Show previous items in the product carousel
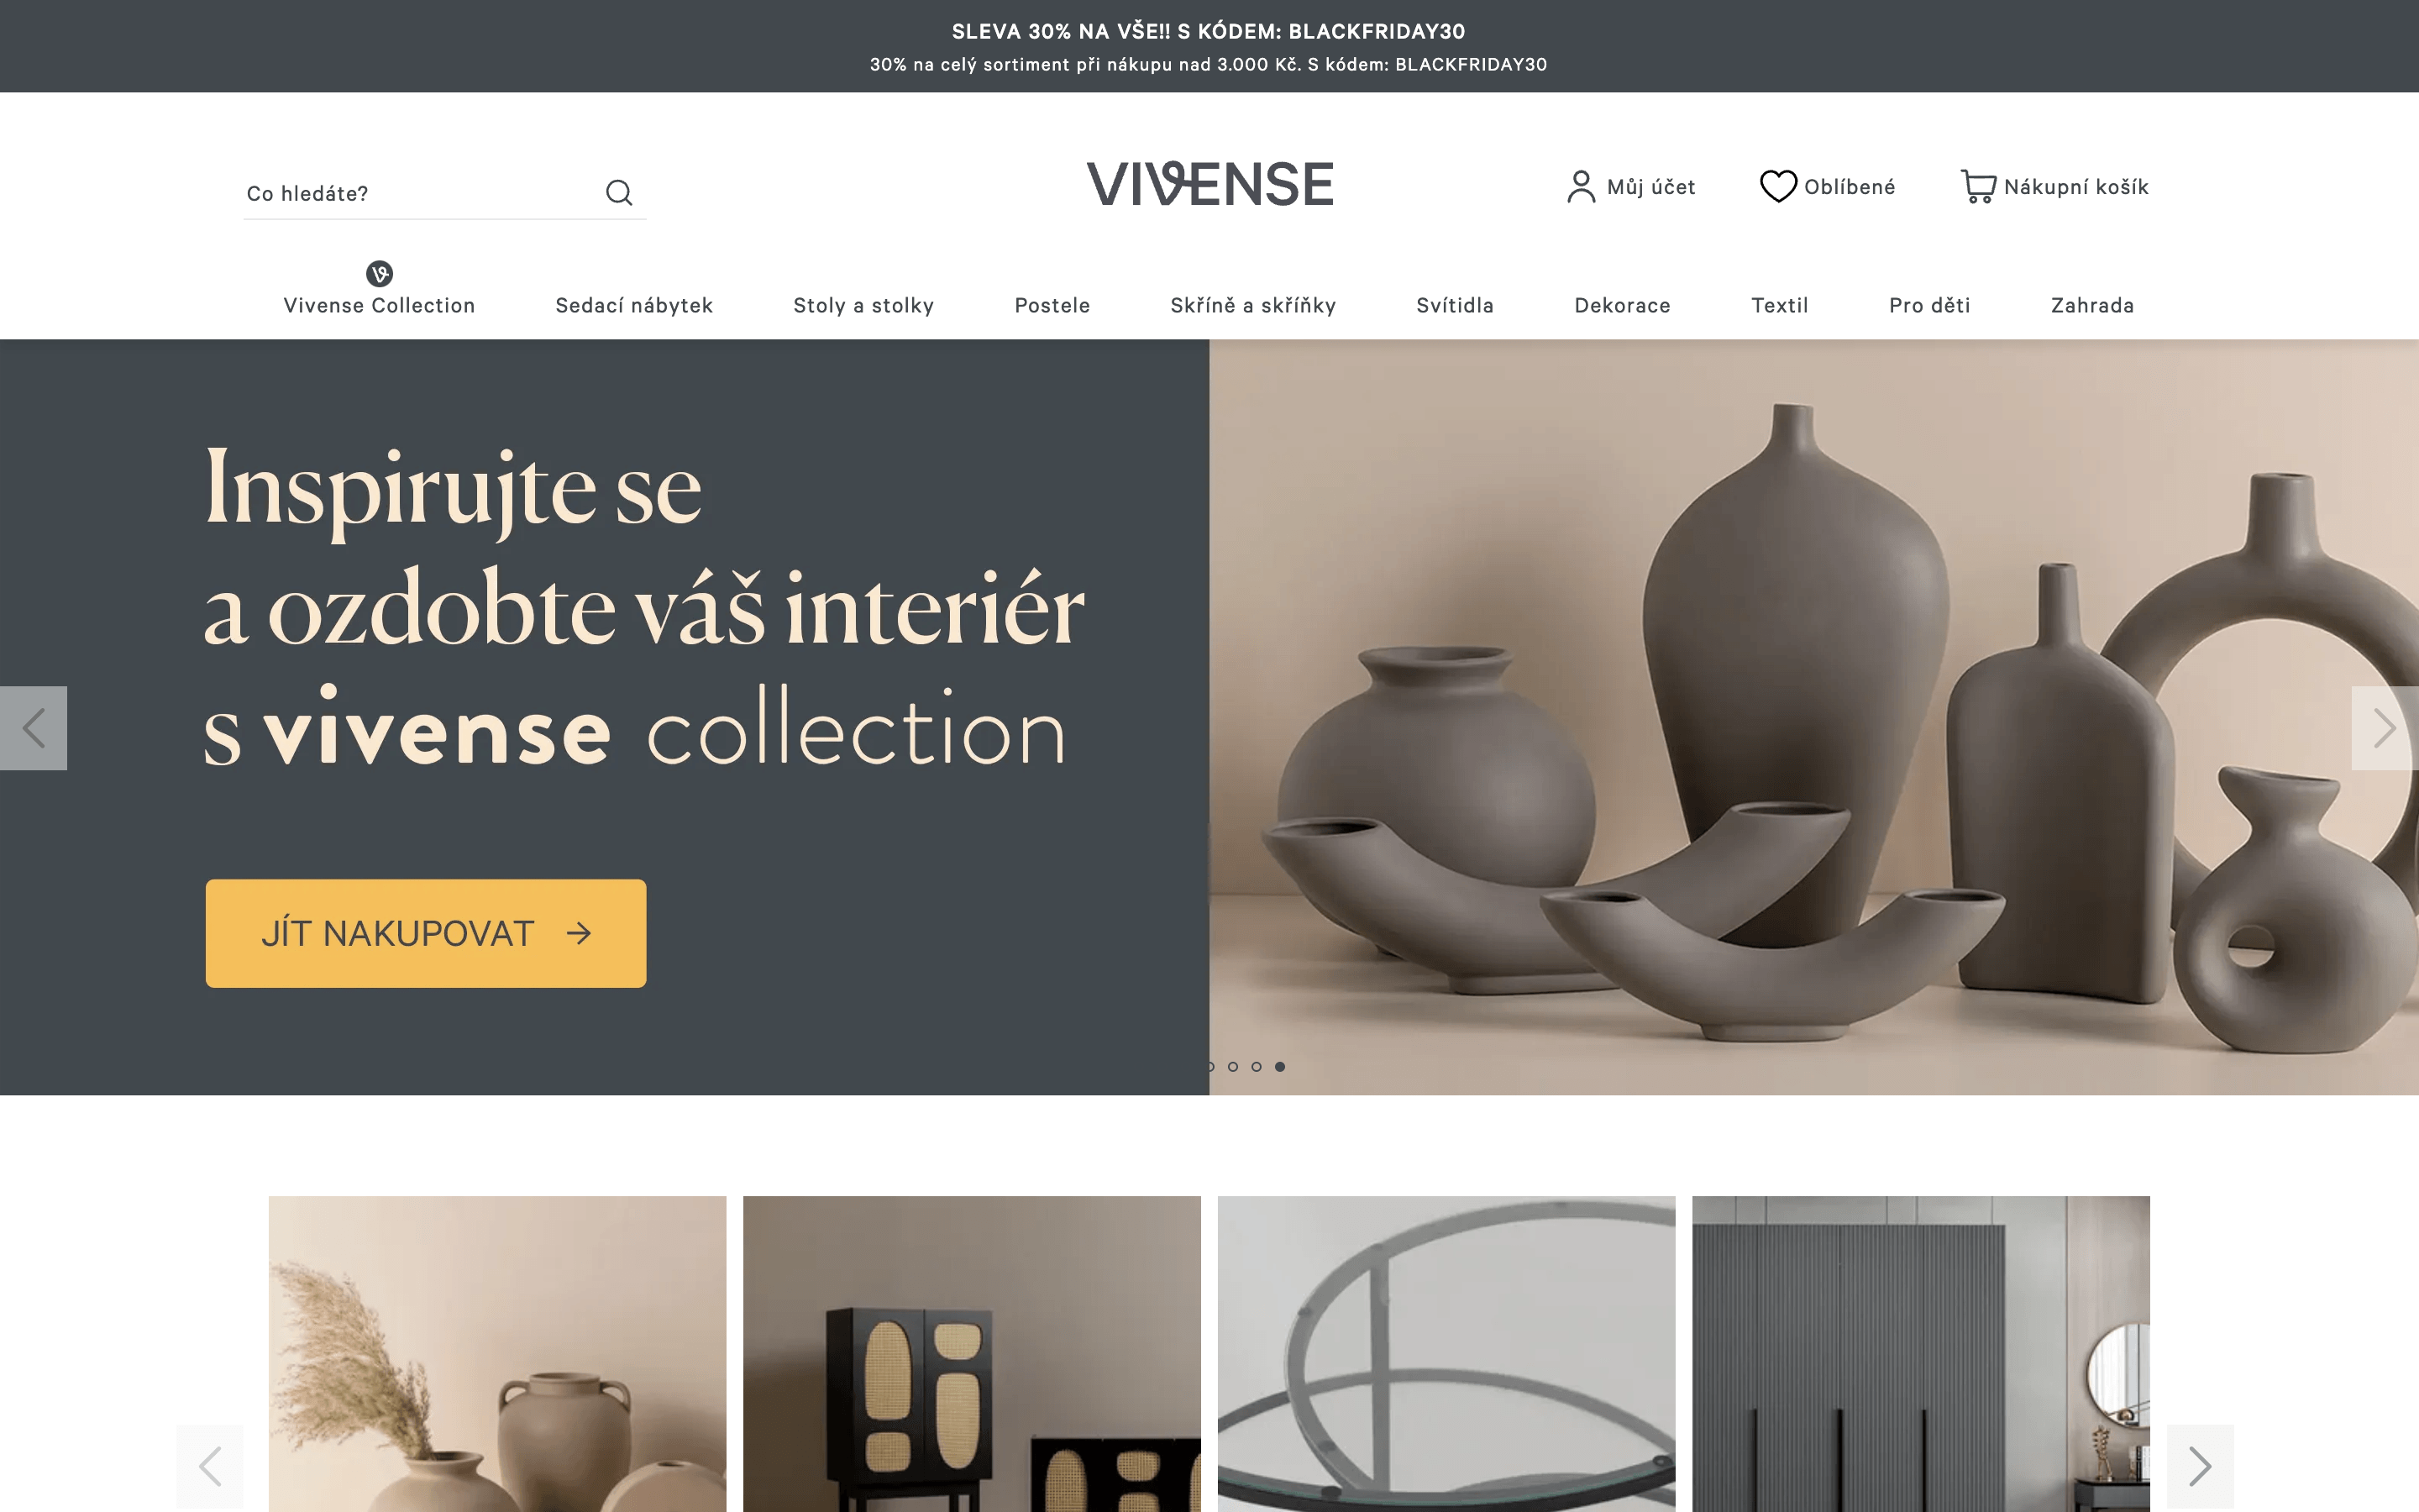The height and width of the screenshot is (1512, 2419). pos(210,1466)
